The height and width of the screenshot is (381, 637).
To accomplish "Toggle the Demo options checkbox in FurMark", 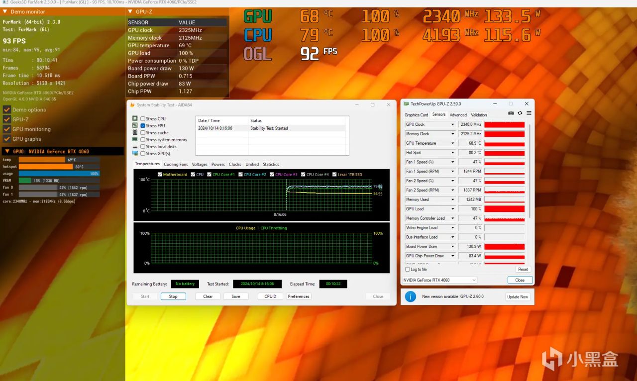I will point(7,110).
